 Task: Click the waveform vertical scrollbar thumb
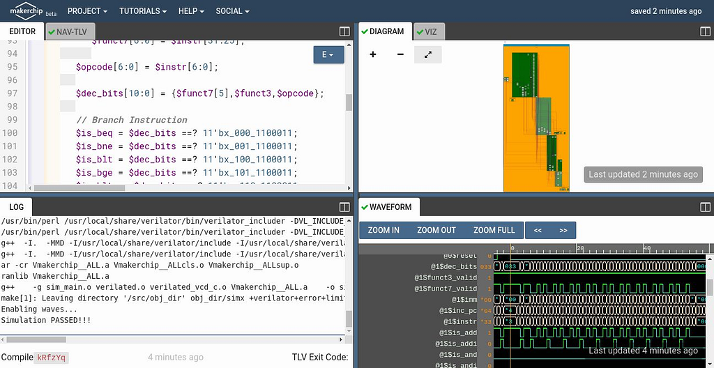point(710,287)
